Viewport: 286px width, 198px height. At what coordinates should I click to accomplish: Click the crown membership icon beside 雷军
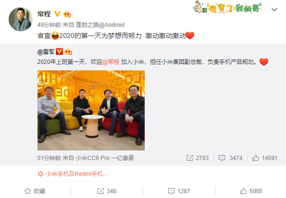68,52
